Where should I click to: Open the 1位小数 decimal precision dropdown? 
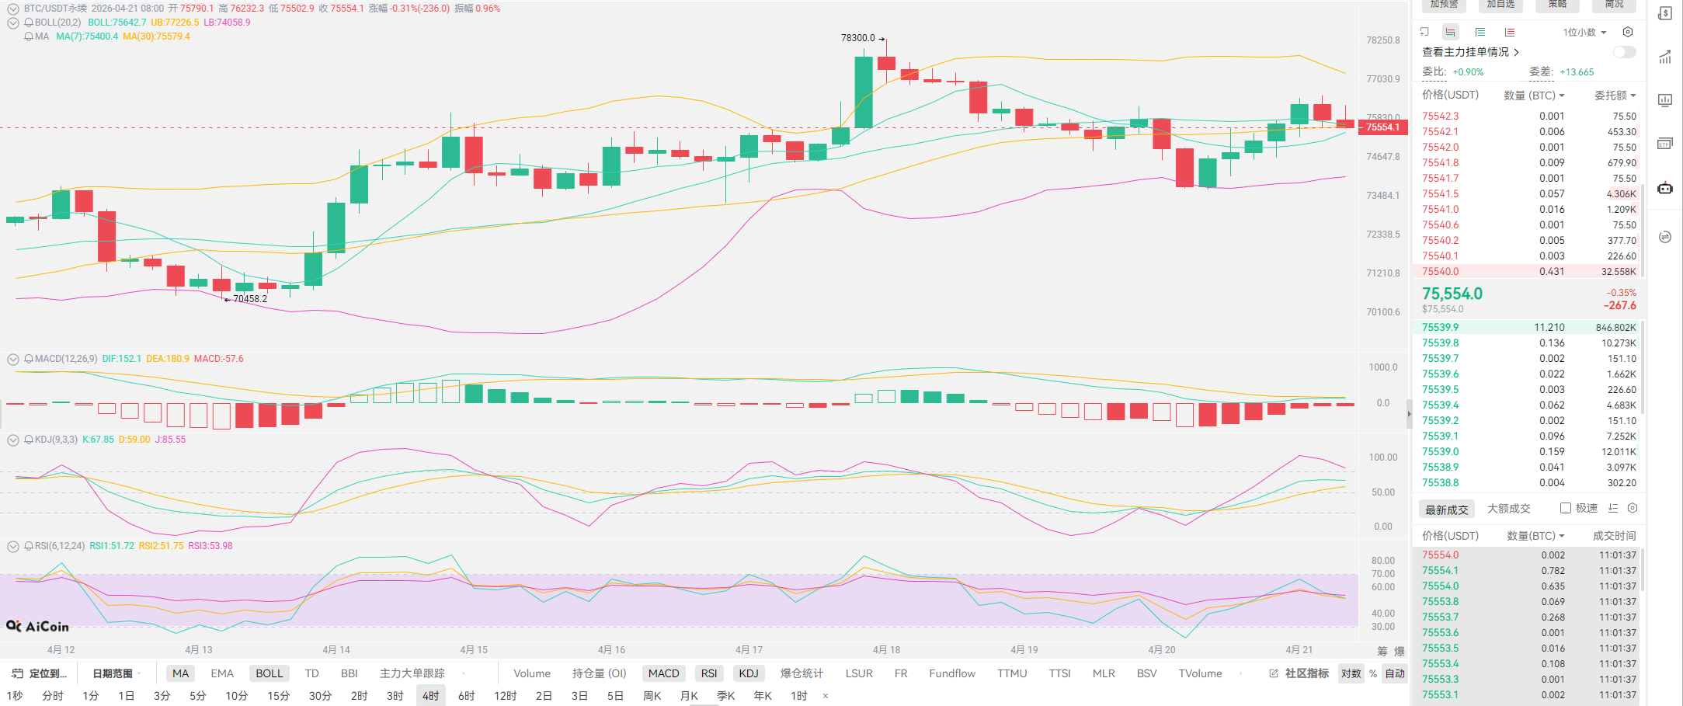coord(1584,32)
